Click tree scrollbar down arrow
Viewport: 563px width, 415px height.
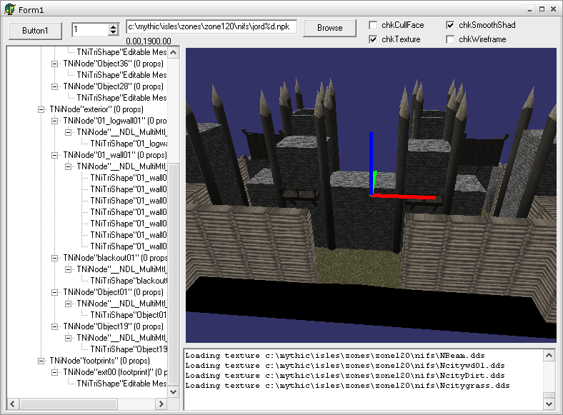tap(174, 391)
